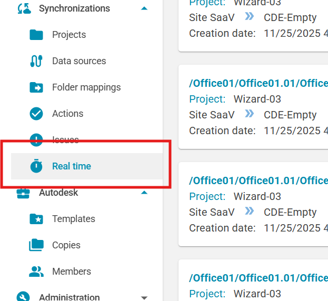
Task: Click the Real time stopwatch icon
Action: (36, 166)
